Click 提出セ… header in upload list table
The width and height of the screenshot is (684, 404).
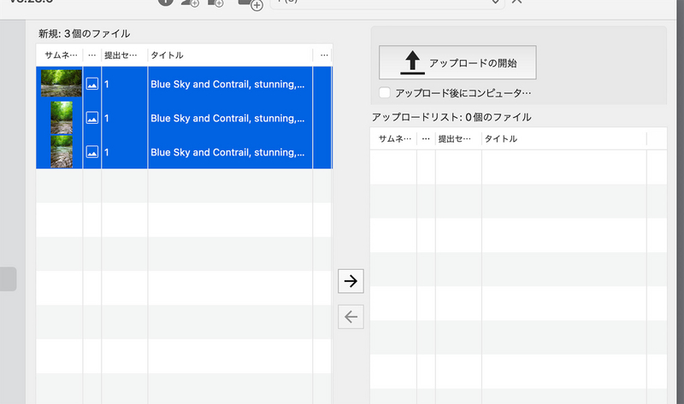coord(455,139)
